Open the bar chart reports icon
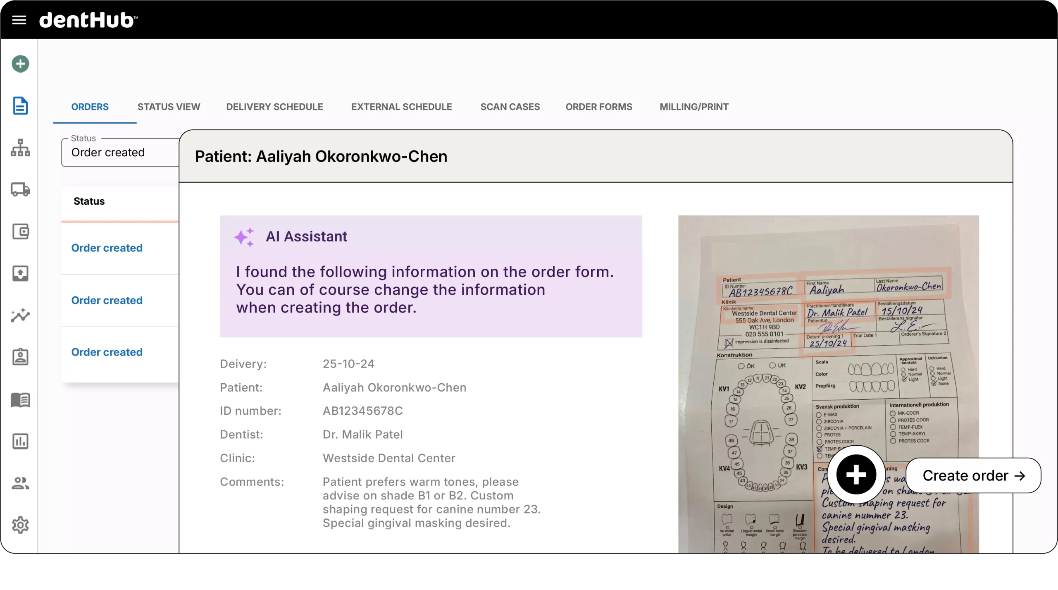 [x=20, y=441]
